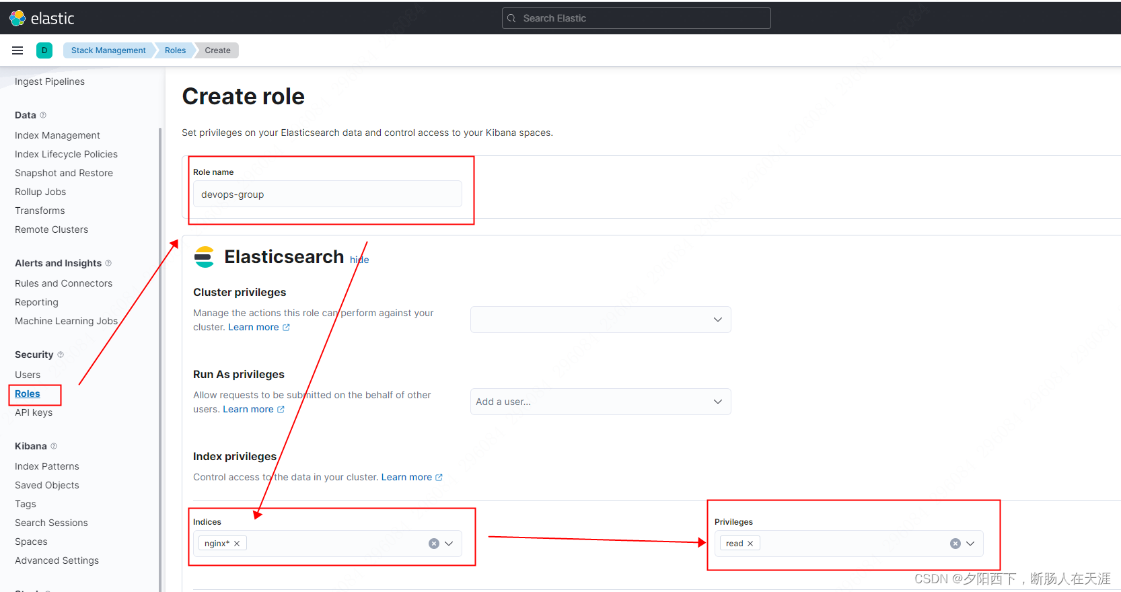Remove the nginx* index tag

(237, 544)
